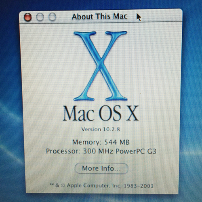Click the Mac OS X wordmark
The image size is (202, 202).
tap(101, 114)
